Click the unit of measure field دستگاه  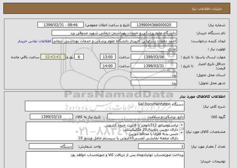[51, 146]
